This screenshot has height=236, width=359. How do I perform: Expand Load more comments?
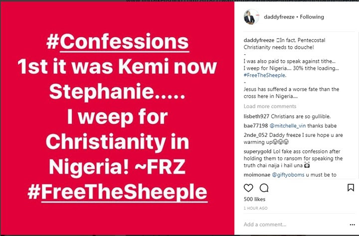270,107
